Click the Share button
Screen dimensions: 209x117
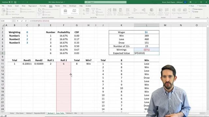point(191,6)
